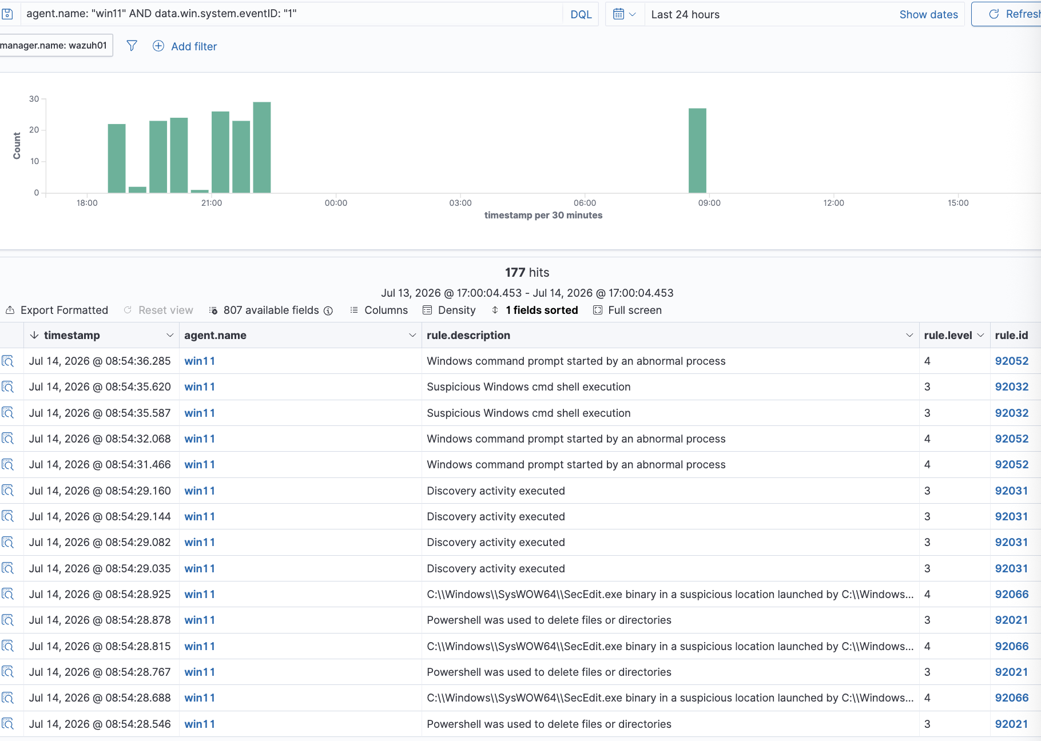Click into the DQL query search field

(292, 14)
